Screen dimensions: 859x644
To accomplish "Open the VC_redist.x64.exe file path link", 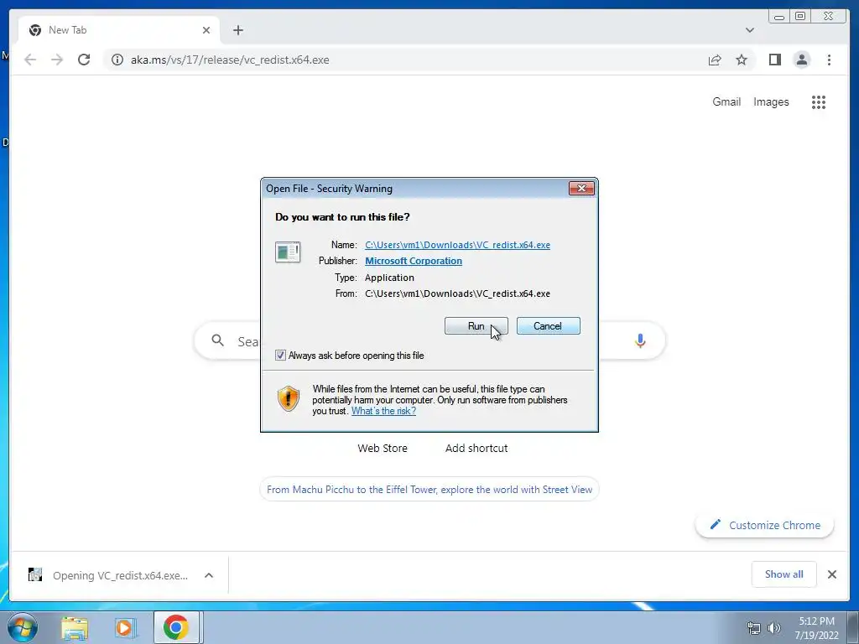I will tap(457, 245).
